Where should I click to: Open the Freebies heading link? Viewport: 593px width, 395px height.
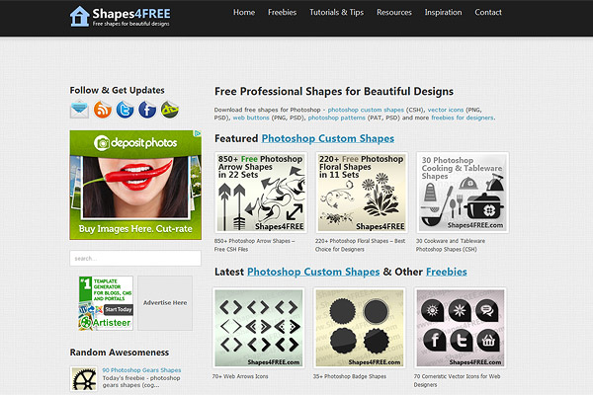point(447,272)
